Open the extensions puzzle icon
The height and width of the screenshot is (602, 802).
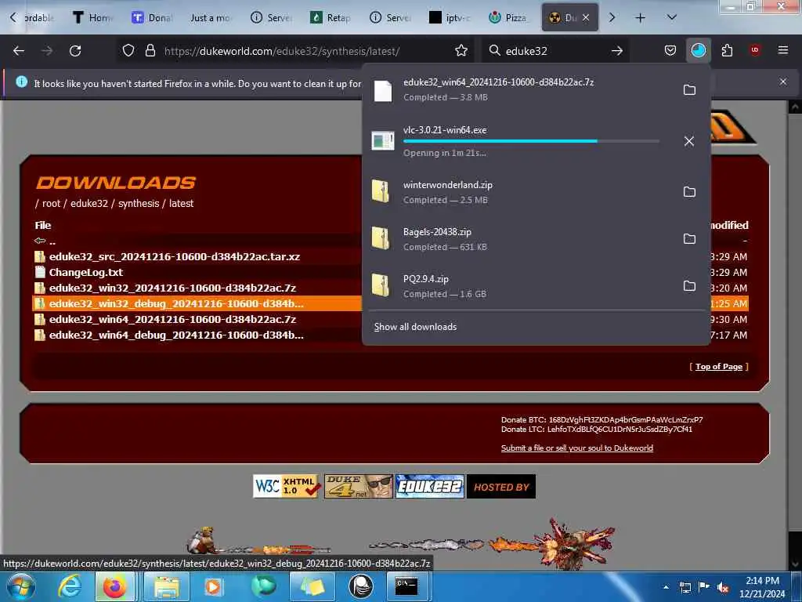coord(727,51)
